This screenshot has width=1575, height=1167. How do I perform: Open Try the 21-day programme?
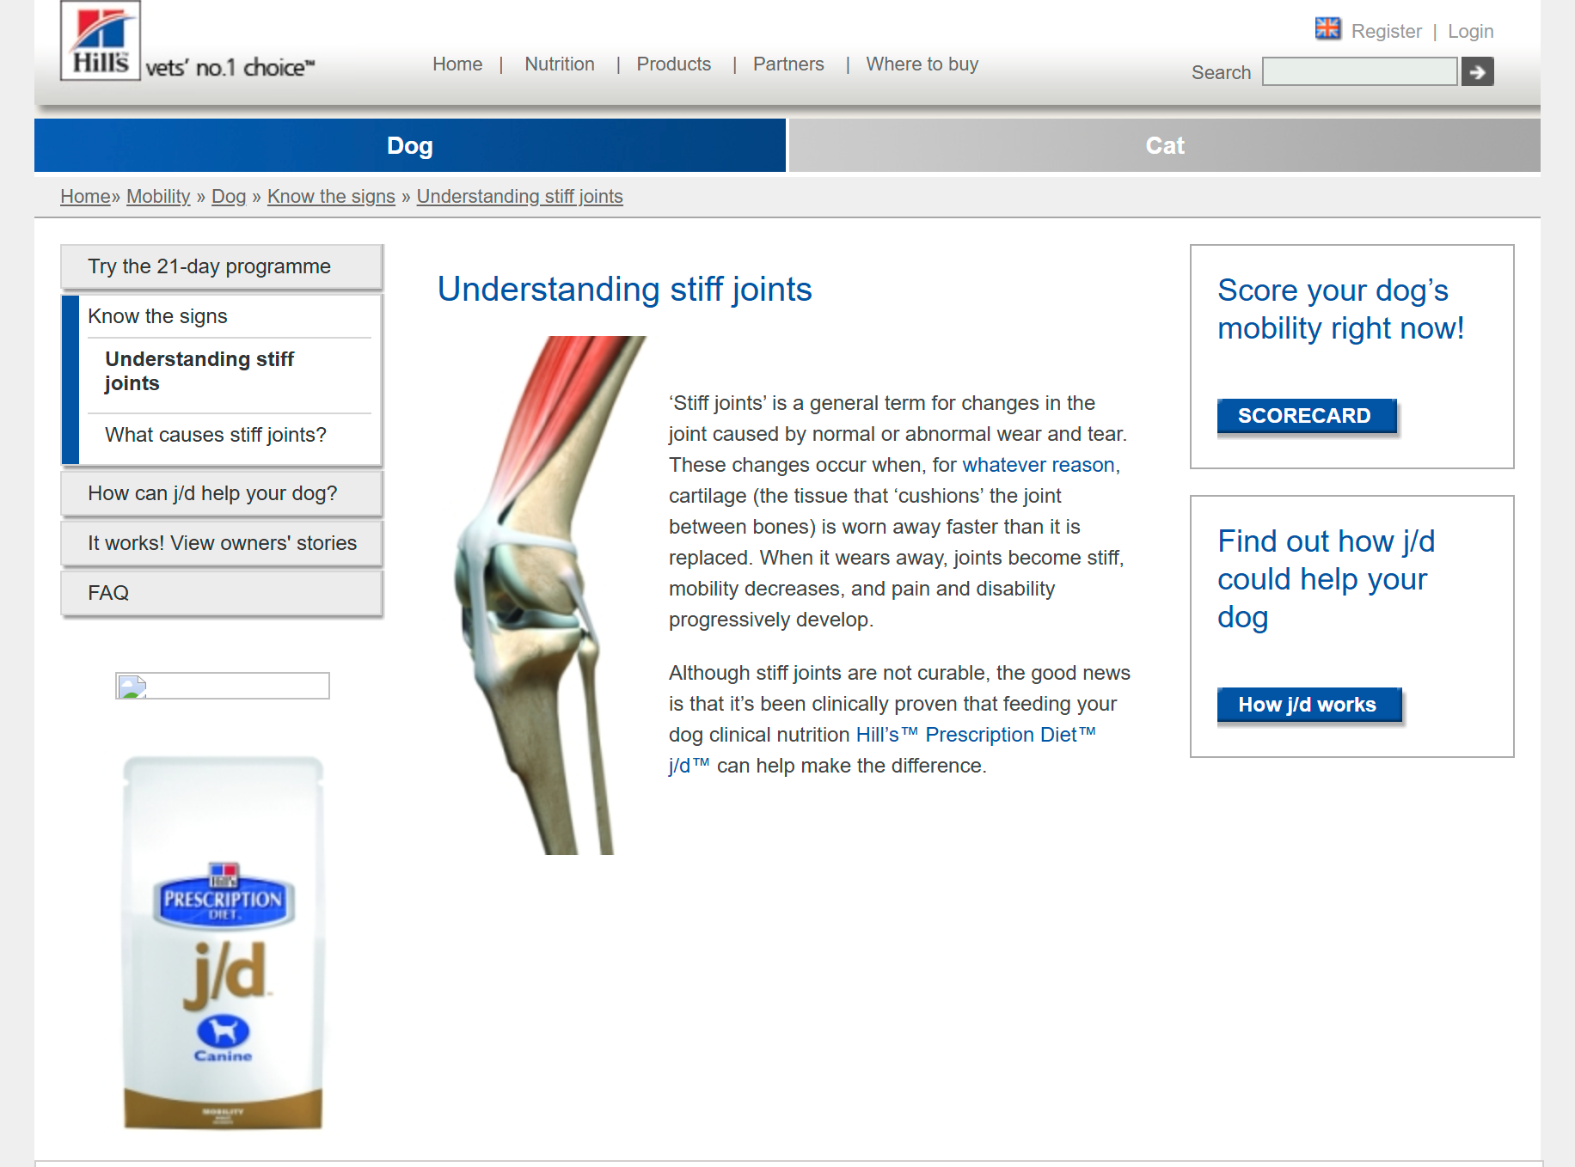pos(222,266)
